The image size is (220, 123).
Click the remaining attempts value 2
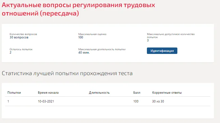[10, 53]
